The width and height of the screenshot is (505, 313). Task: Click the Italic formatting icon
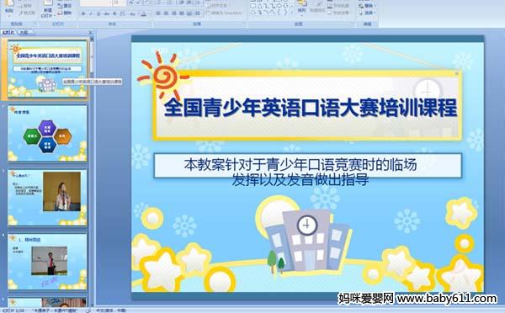pyautogui.click(x=91, y=13)
